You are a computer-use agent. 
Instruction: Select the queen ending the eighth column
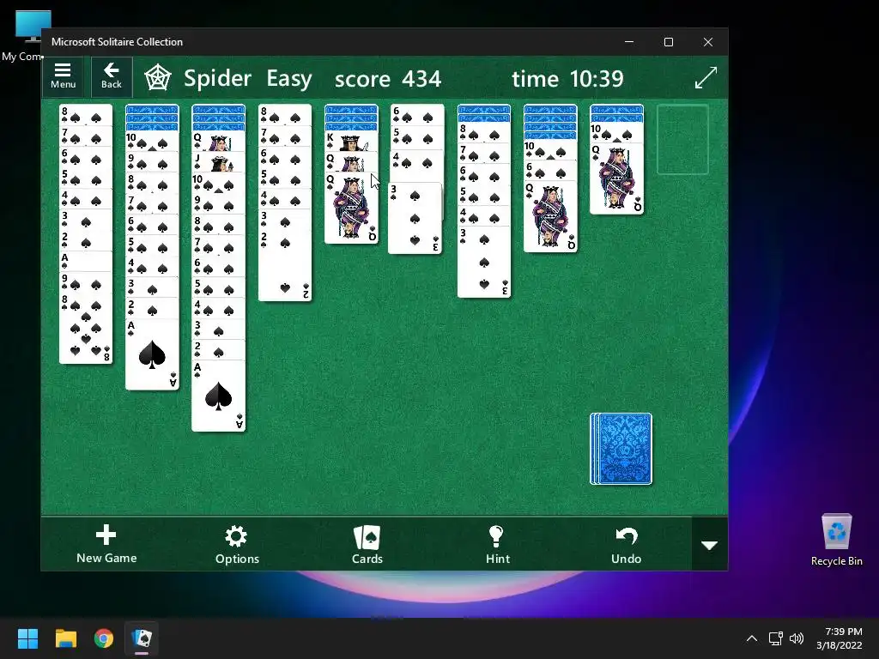[550, 217]
